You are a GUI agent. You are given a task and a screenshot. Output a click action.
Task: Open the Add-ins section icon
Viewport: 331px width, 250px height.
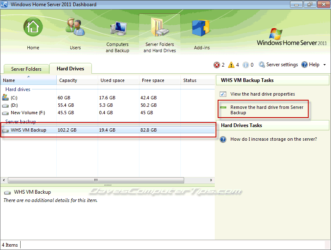pyautogui.click(x=201, y=28)
